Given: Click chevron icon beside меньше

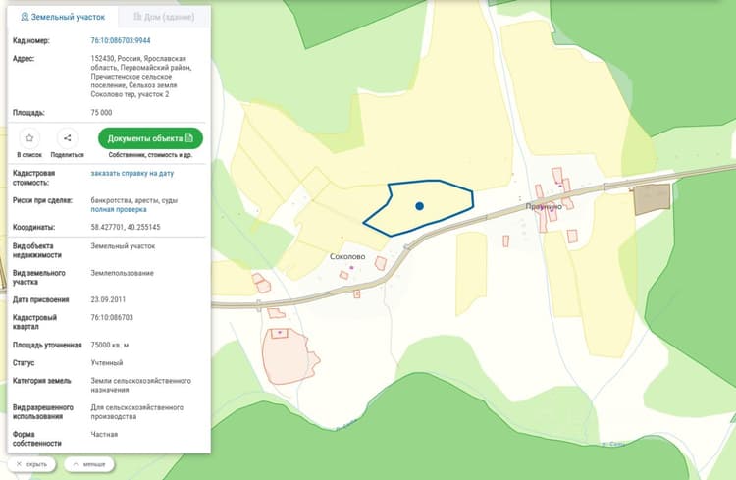Looking at the screenshot, I should tap(76, 464).
